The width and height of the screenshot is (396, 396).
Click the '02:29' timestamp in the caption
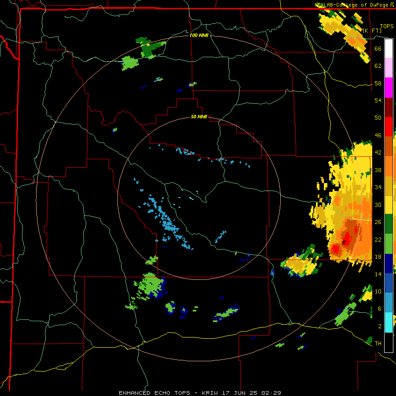(x=271, y=393)
